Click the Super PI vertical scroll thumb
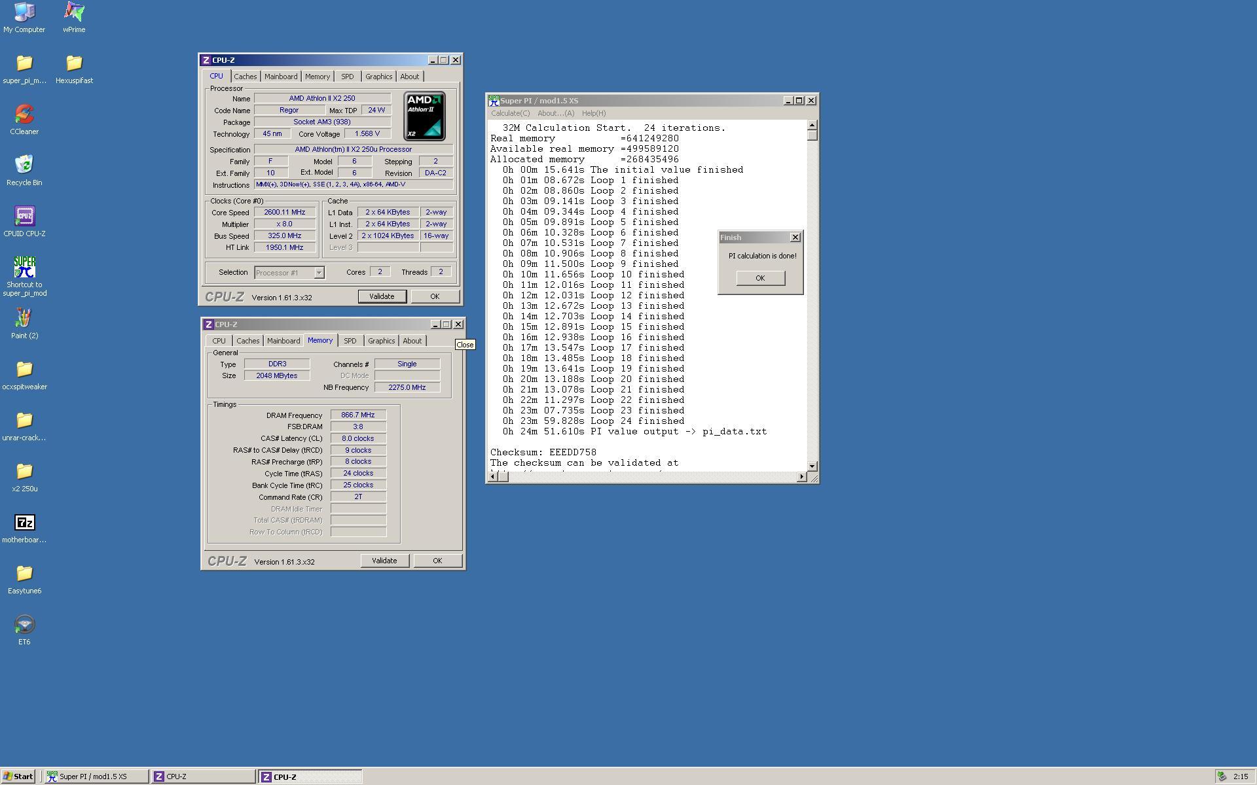The width and height of the screenshot is (1257, 785). (x=812, y=135)
